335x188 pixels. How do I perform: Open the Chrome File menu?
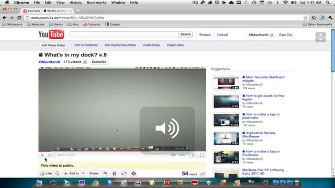coord(37,3)
